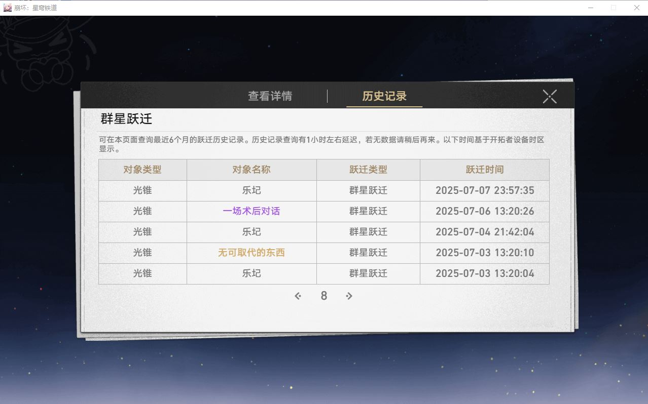The height and width of the screenshot is (404, 648).
Task: Open the 一场术后对话 light cone entry
Action: coord(251,211)
